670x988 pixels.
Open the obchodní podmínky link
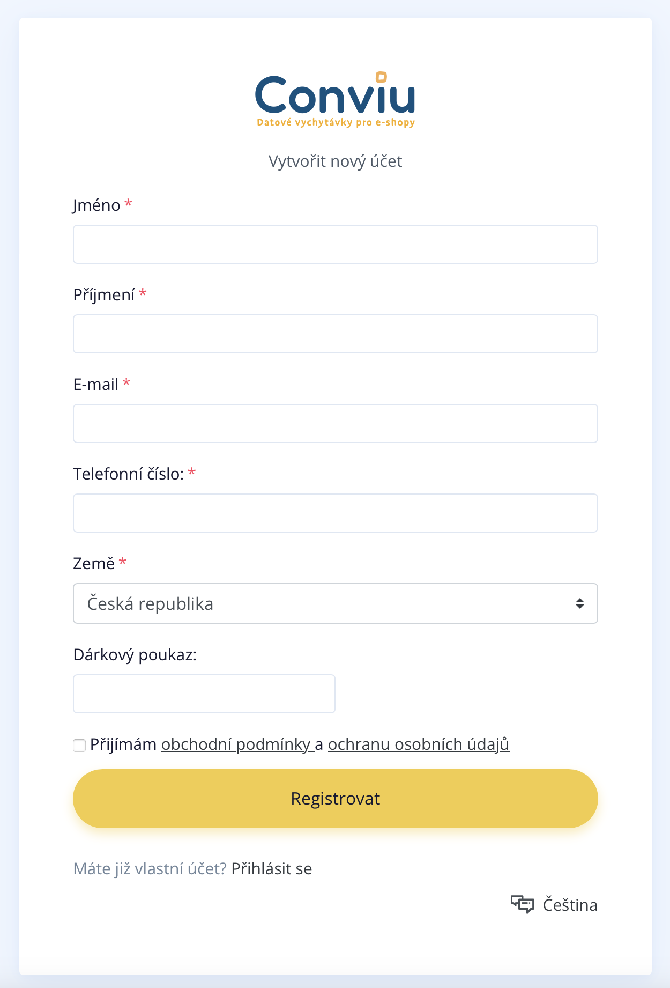[237, 744]
